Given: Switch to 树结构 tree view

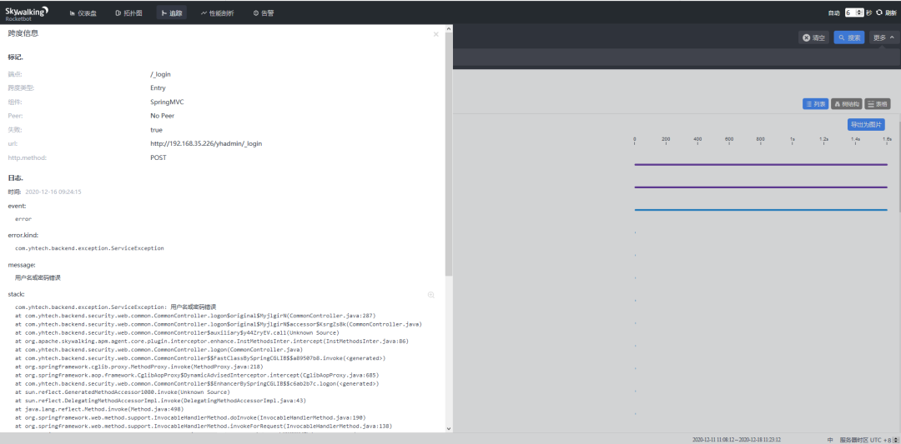Looking at the screenshot, I should (x=847, y=104).
